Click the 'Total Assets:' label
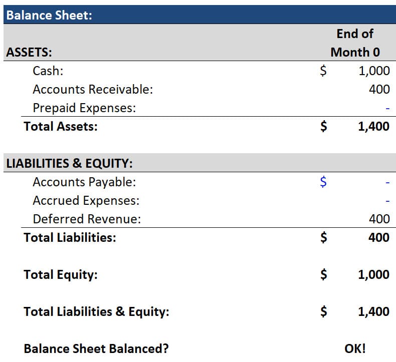This screenshot has width=396, height=362. tap(61, 126)
